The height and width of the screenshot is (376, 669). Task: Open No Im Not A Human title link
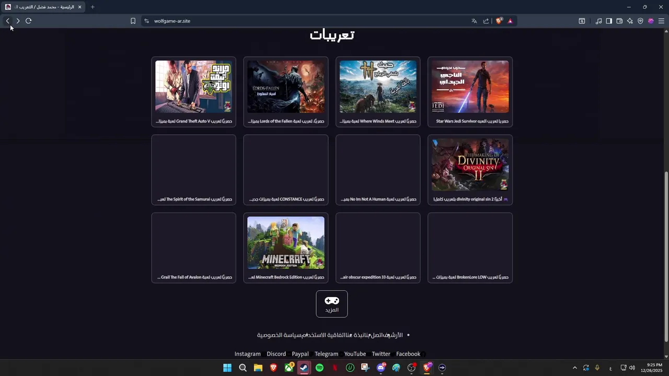[378, 199]
